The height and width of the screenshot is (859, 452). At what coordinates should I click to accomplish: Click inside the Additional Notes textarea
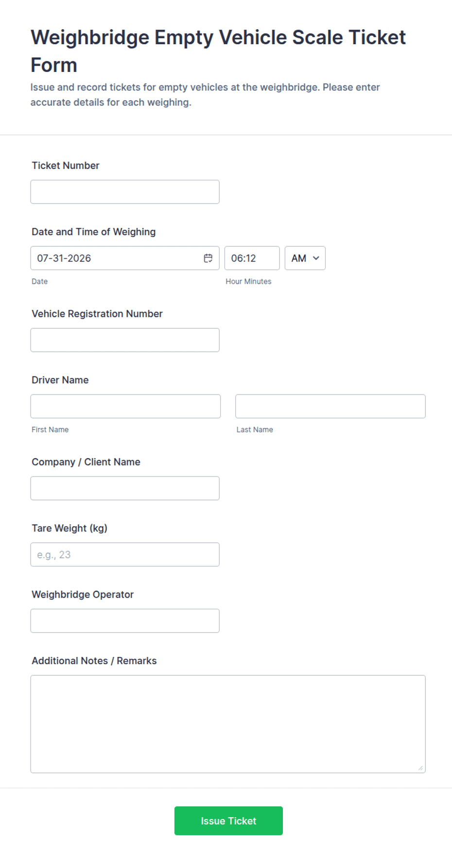tap(228, 724)
